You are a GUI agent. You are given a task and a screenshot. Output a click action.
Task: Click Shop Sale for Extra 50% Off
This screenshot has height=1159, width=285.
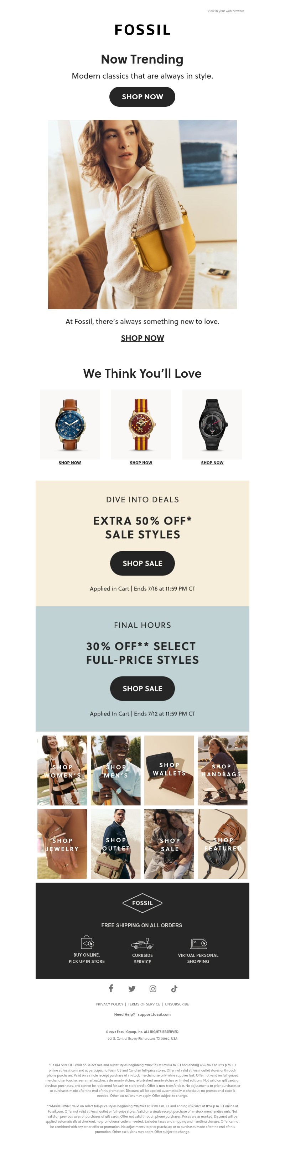pyautogui.click(x=142, y=563)
